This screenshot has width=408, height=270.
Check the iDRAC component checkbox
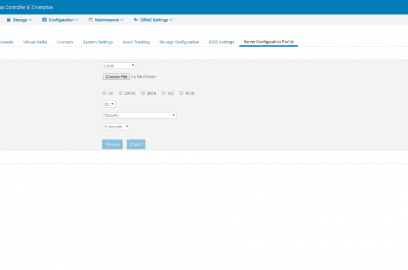(x=120, y=93)
